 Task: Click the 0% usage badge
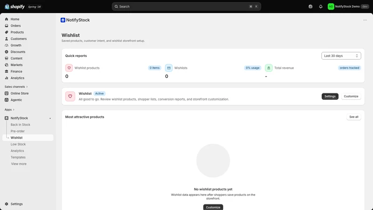tap(252, 68)
